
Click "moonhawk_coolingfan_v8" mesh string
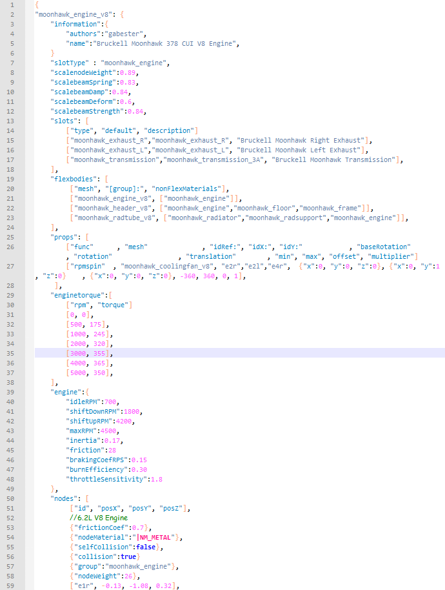coord(168,267)
